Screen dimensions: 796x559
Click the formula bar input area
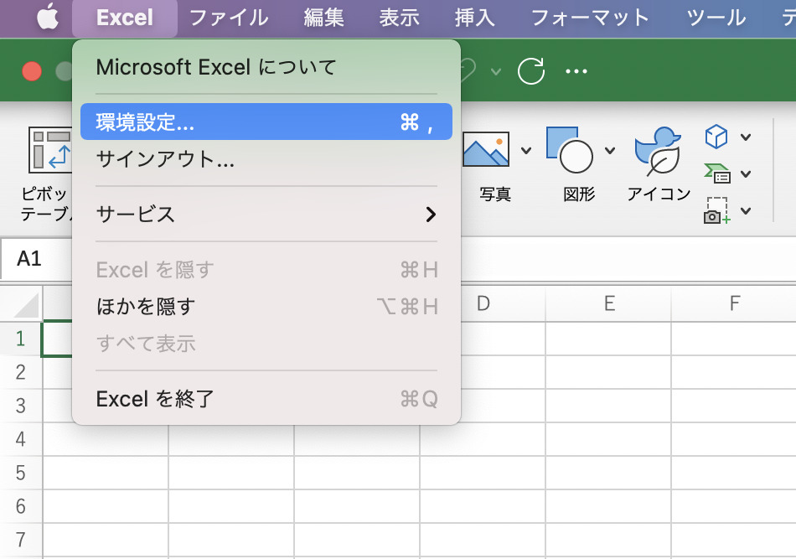(x=628, y=258)
